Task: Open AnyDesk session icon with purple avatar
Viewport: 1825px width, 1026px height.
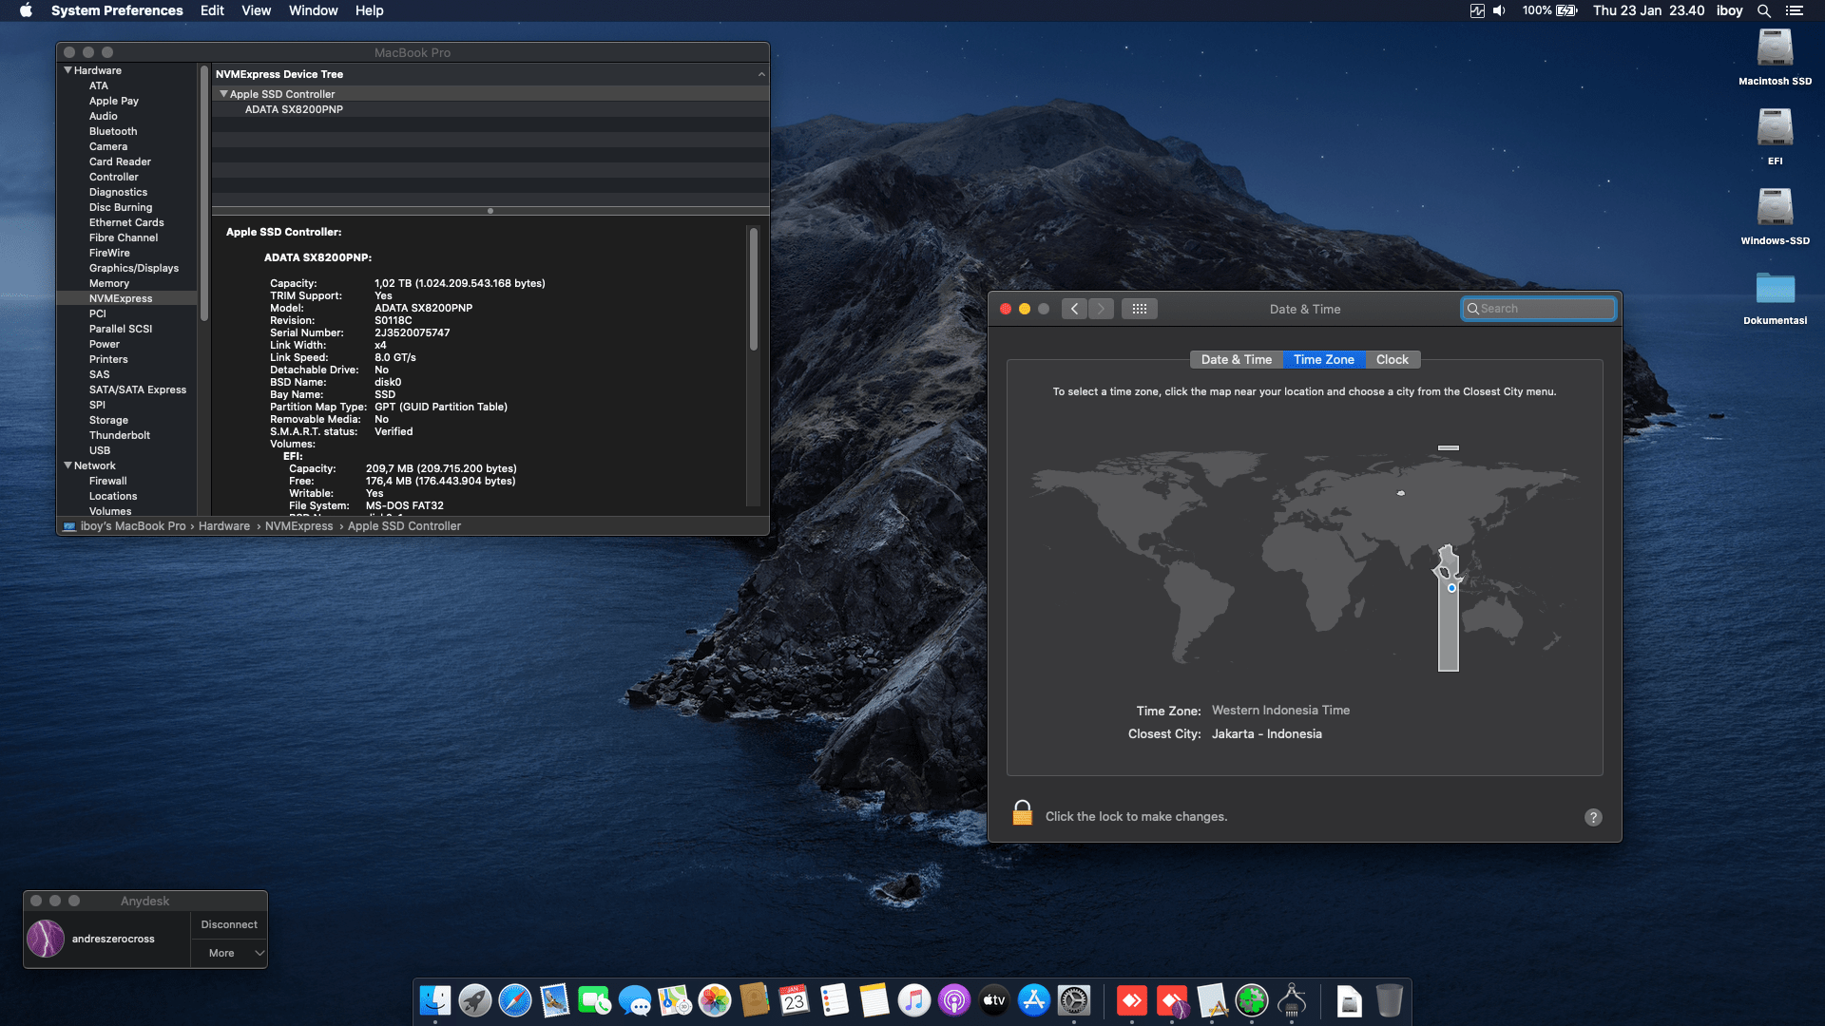Action: 1172,1000
